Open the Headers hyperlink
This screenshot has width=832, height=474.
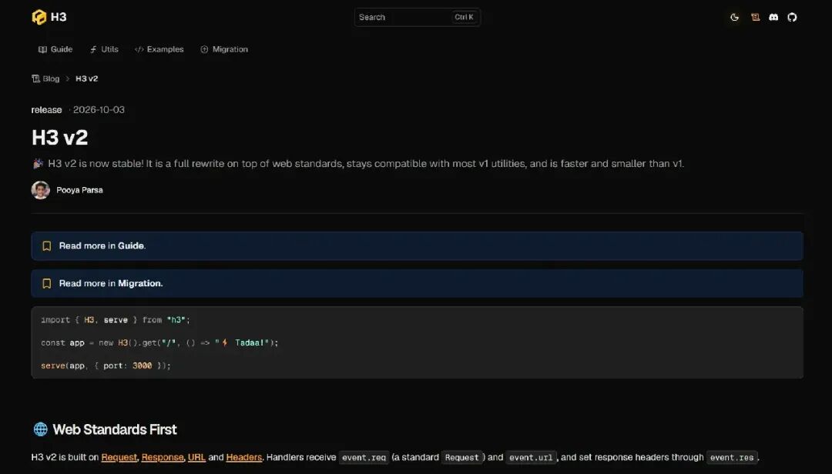(244, 457)
